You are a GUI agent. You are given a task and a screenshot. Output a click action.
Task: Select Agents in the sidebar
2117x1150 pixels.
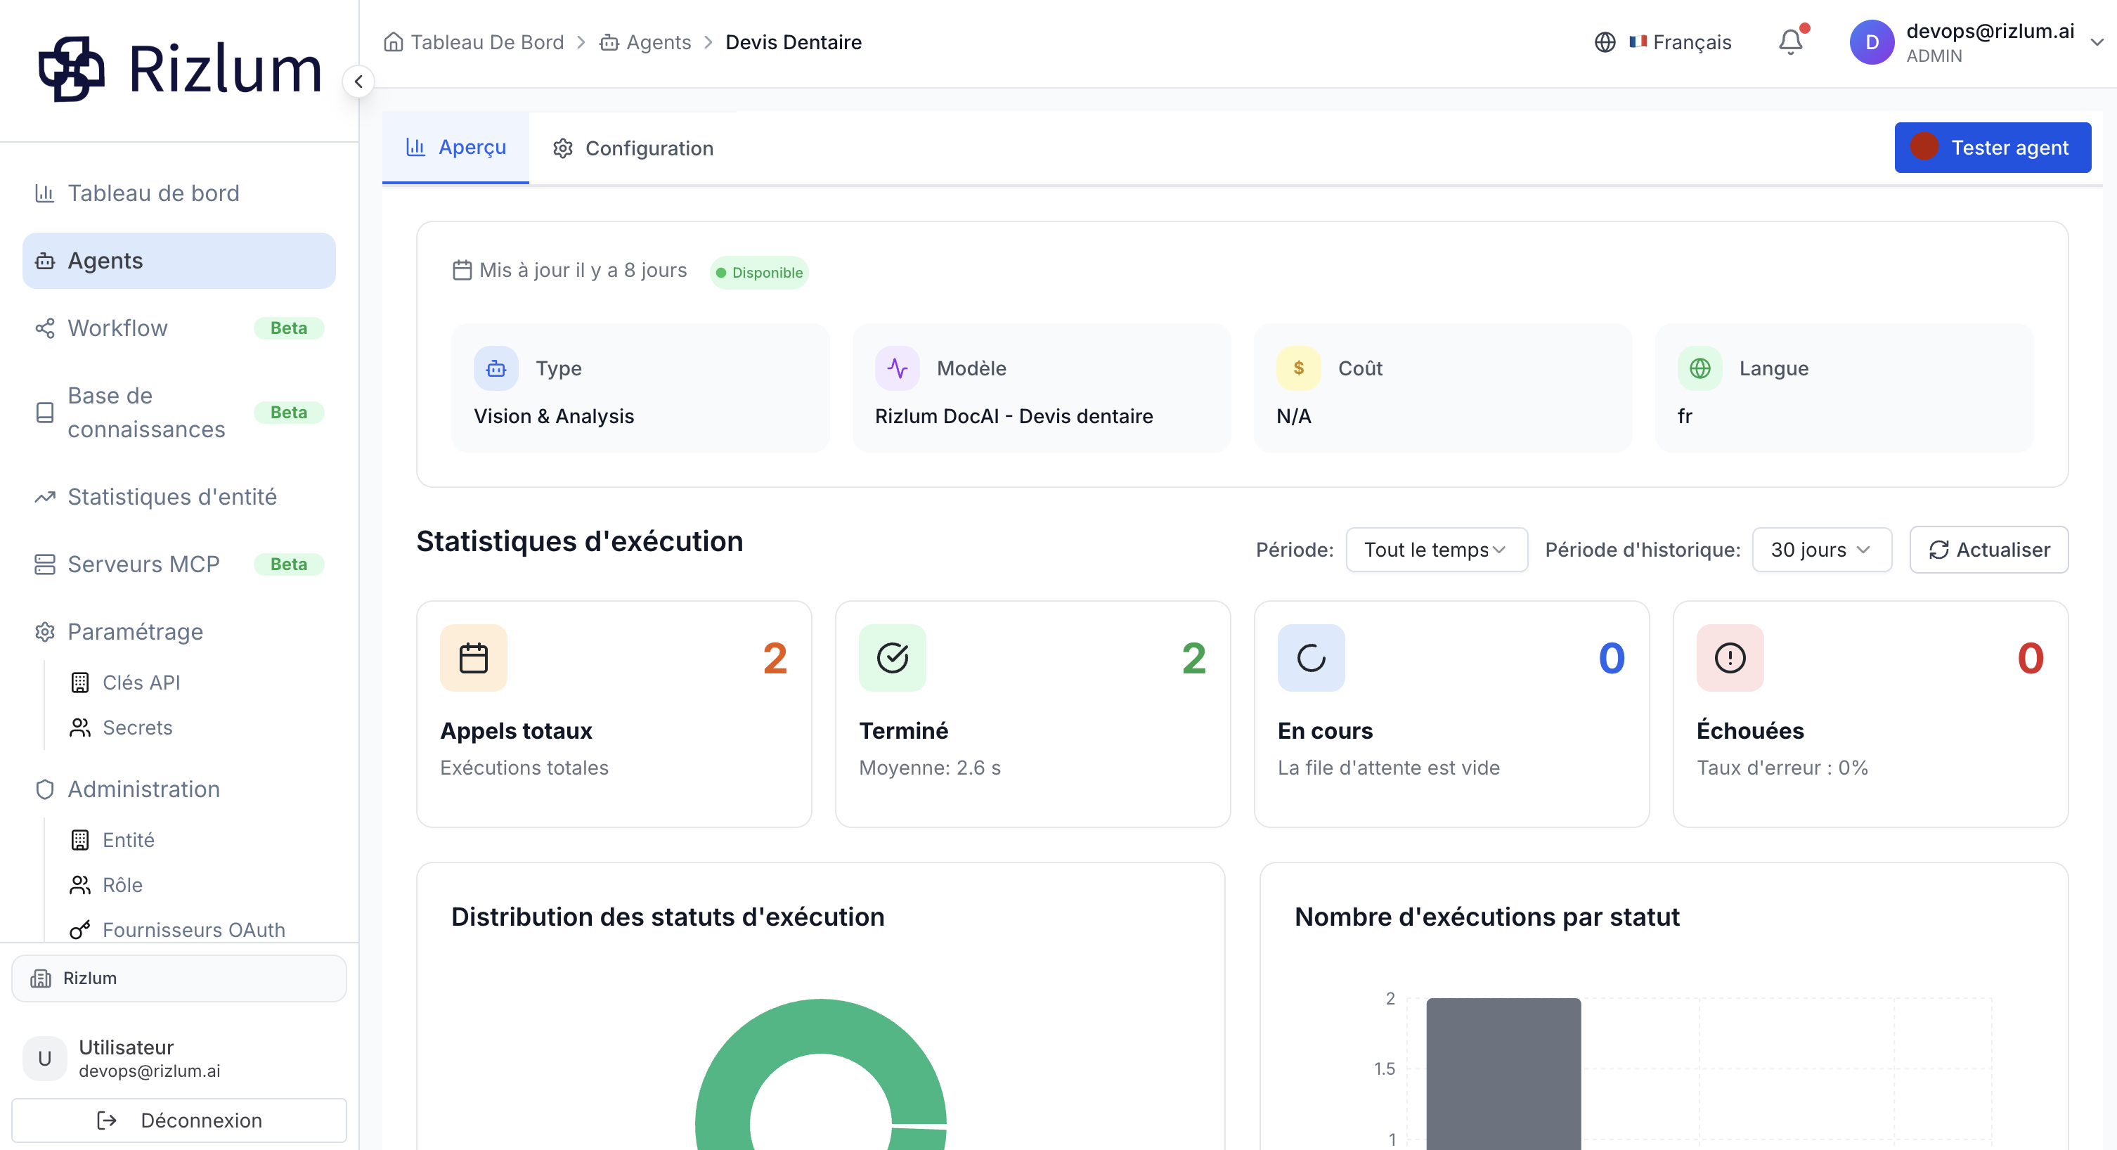click(179, 261)
